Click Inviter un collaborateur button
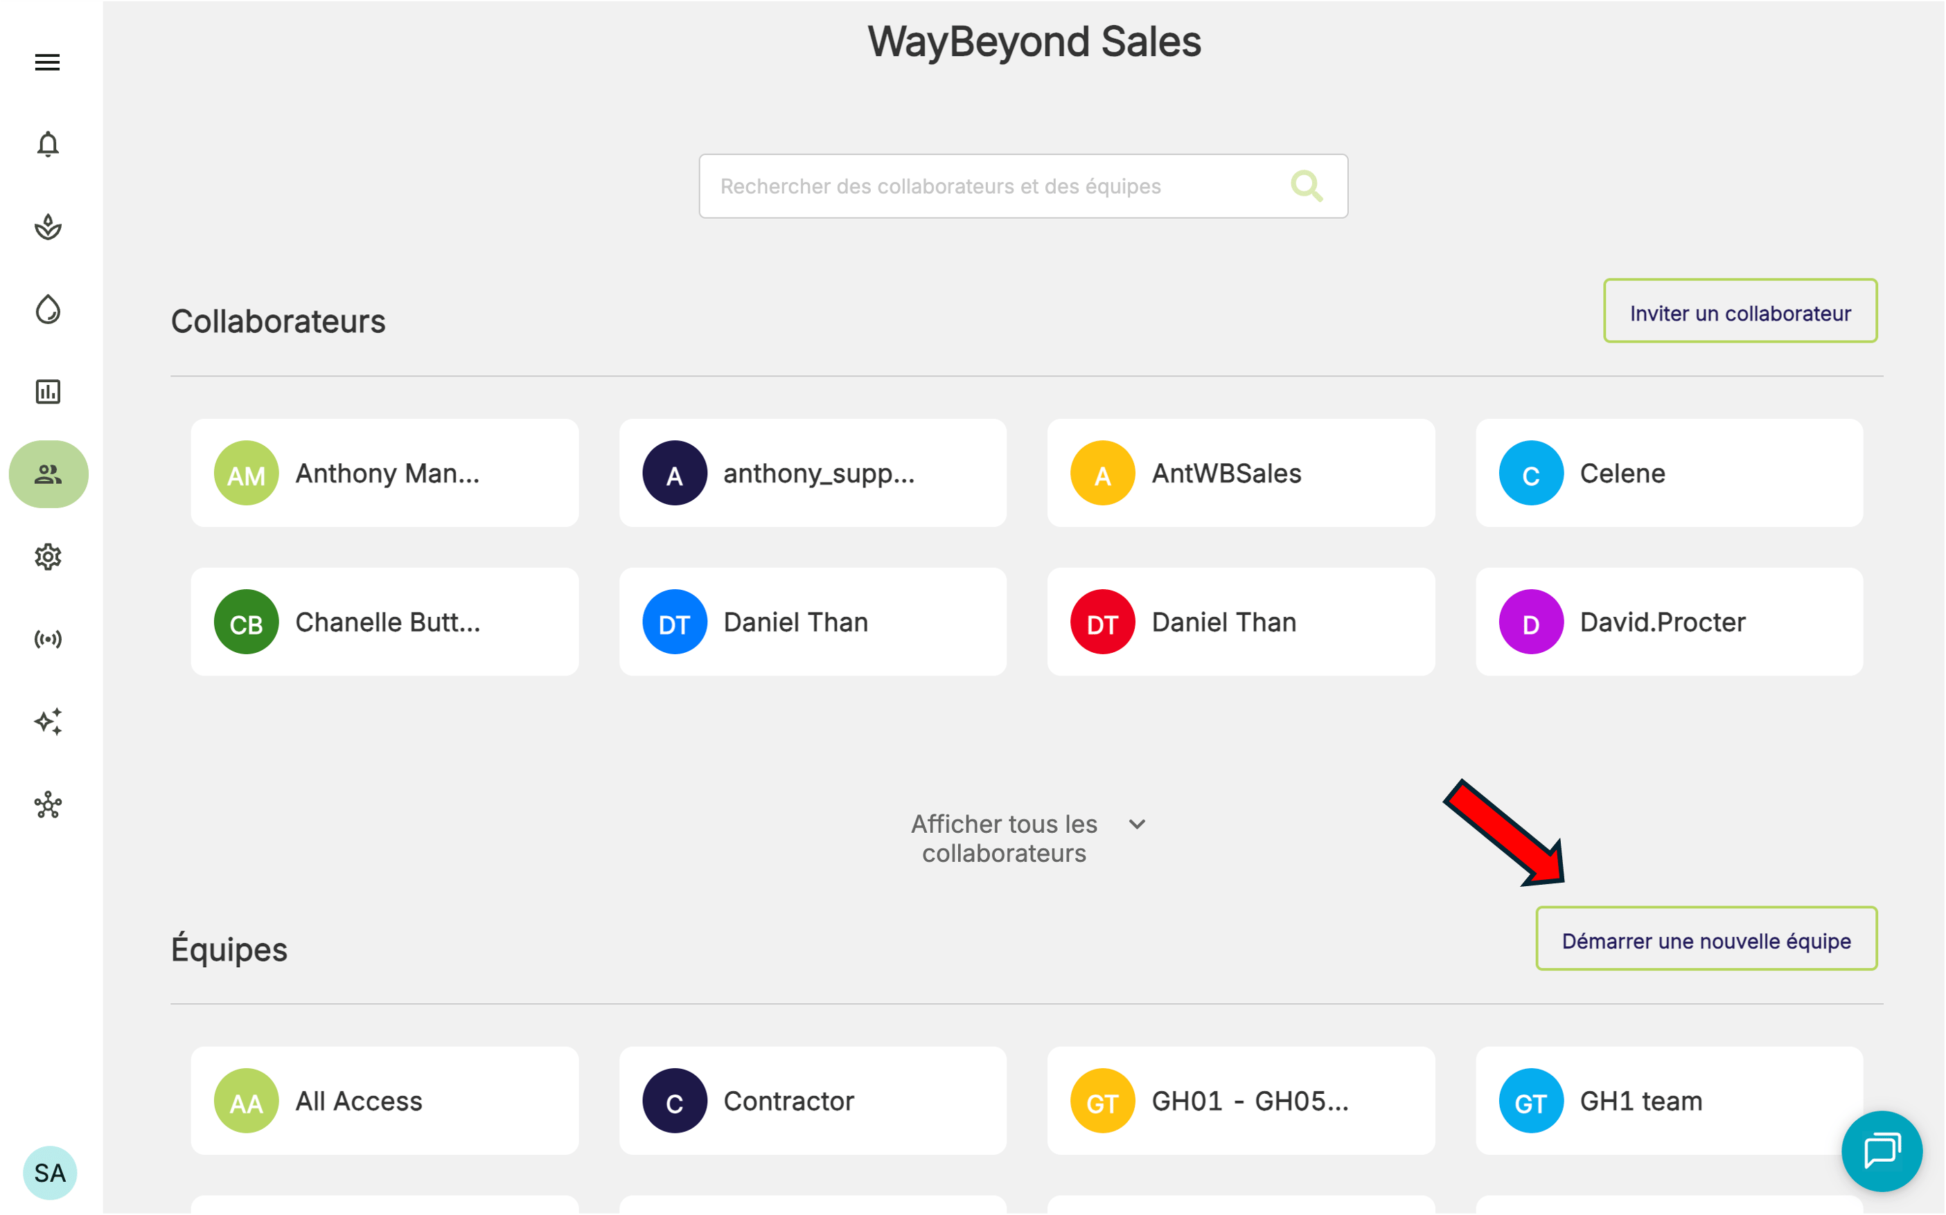Image resolution: width=1946 pixels, height=1215 pixels. coord(1740,312)
